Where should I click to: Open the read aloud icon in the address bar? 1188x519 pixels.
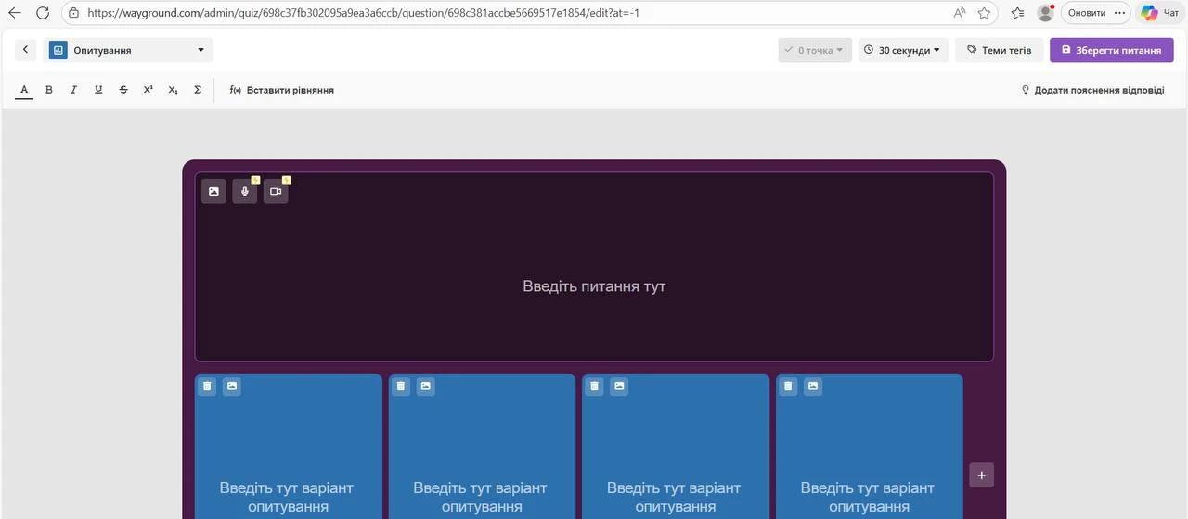point(960,13)
